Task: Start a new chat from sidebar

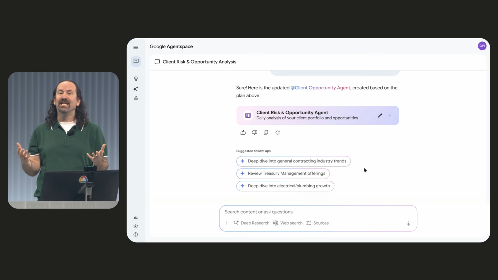Action: (136, 61)
